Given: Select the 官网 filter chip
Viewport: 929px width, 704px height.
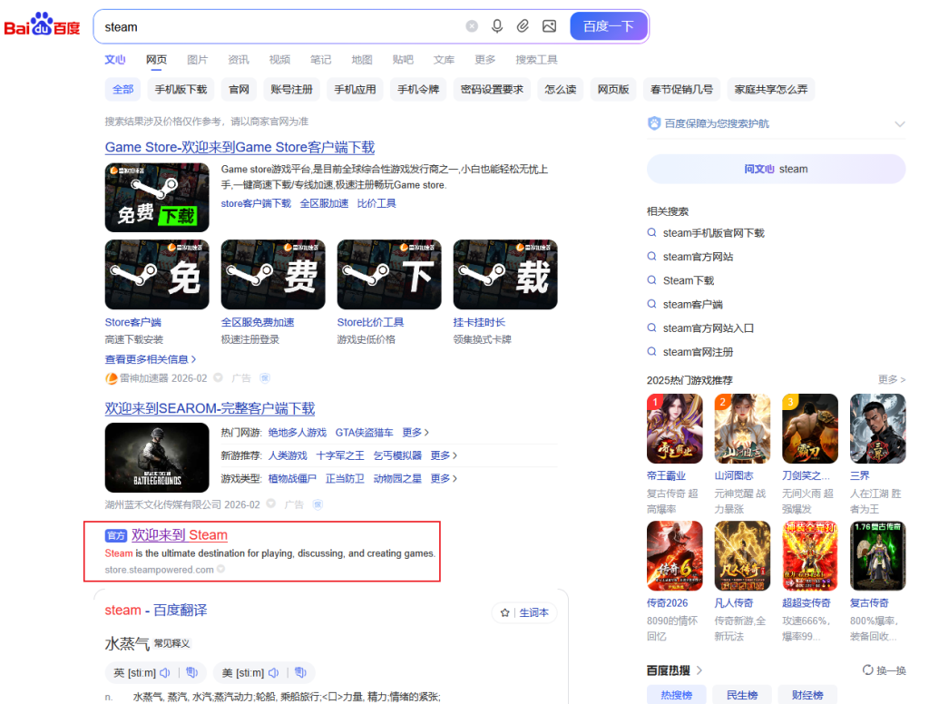Looking at the screenshot, I should (x=239, y=89).
